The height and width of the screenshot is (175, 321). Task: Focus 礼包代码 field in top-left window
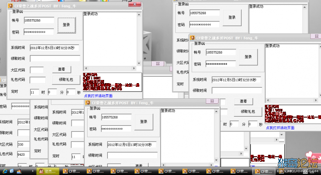(x=38, y=80)
